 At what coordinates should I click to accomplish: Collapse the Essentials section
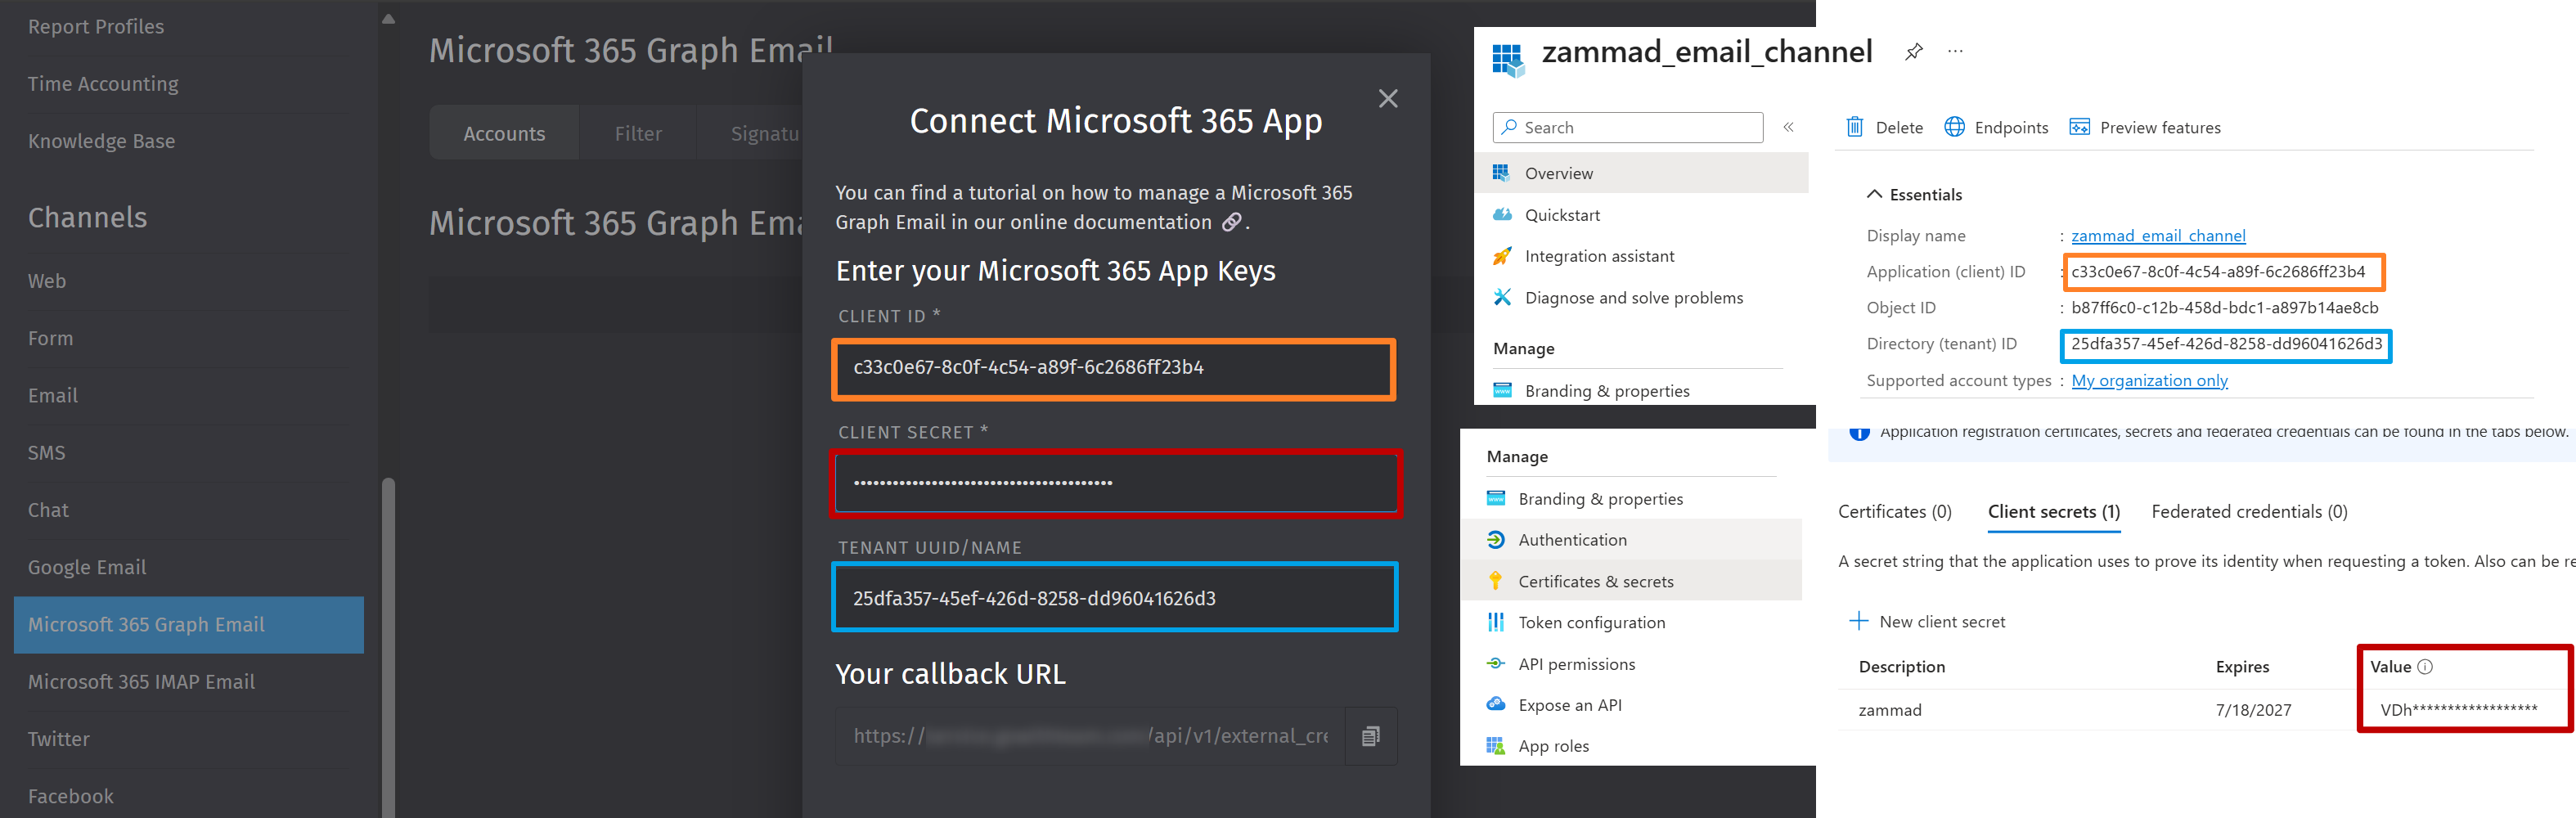pyautogui.click(x=1875, y=194)
